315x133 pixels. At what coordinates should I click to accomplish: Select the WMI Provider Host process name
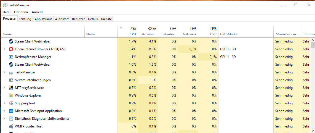29,126
